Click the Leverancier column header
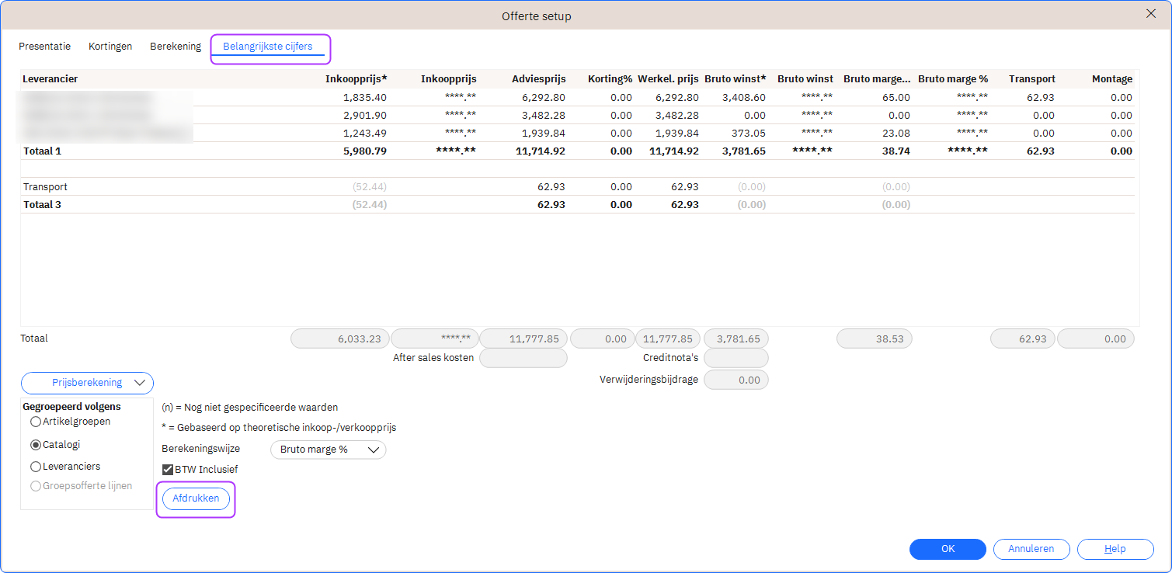Image resolution: width=1172 pixels, height=573 pixels. click(50, 79)
